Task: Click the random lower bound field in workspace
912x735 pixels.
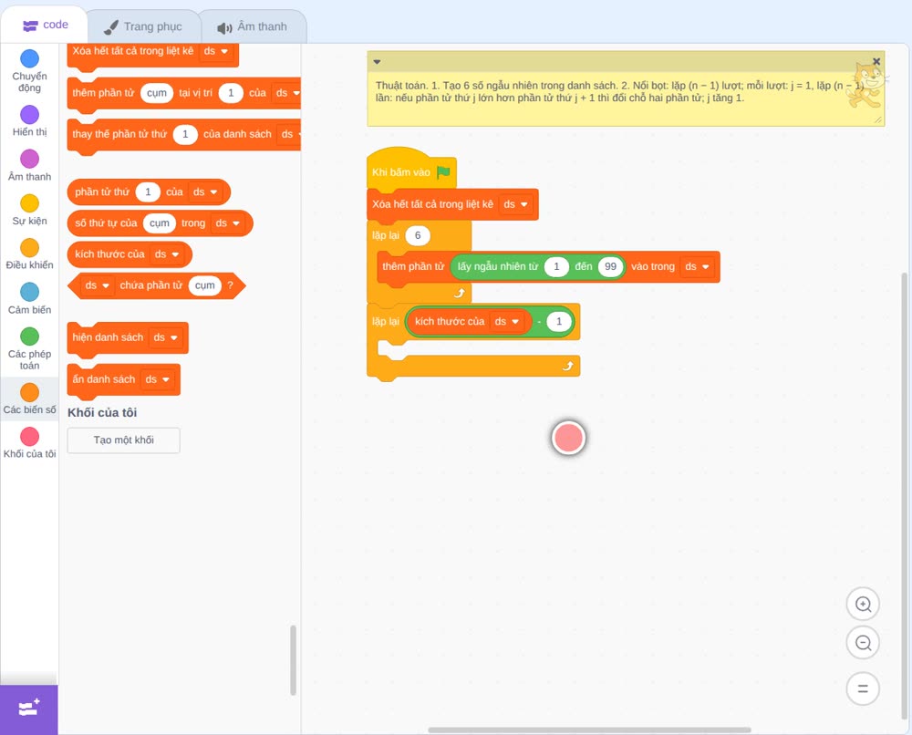Action: 556,266
